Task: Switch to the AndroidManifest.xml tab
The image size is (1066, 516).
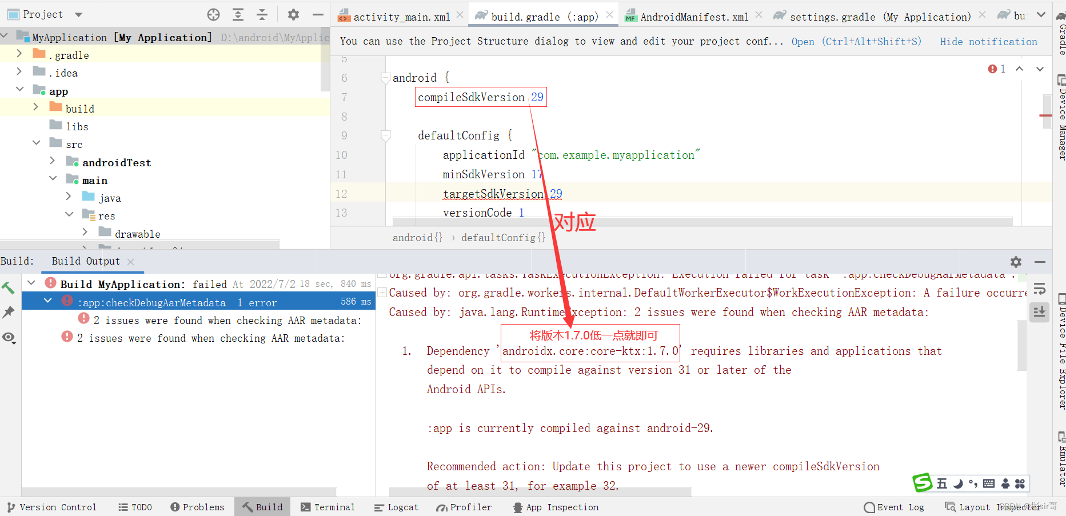Action: point(693,17)
